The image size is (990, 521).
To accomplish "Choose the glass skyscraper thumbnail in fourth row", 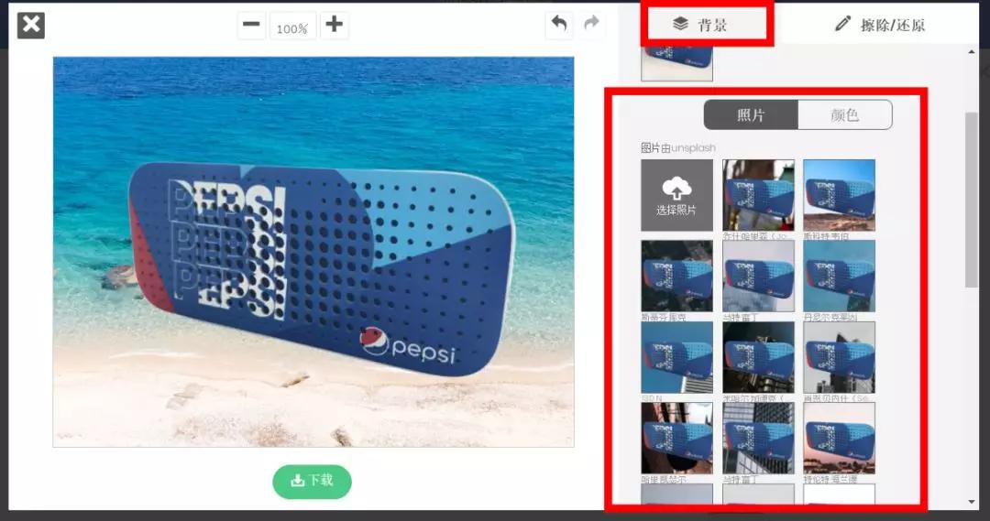I will (758, 439).
